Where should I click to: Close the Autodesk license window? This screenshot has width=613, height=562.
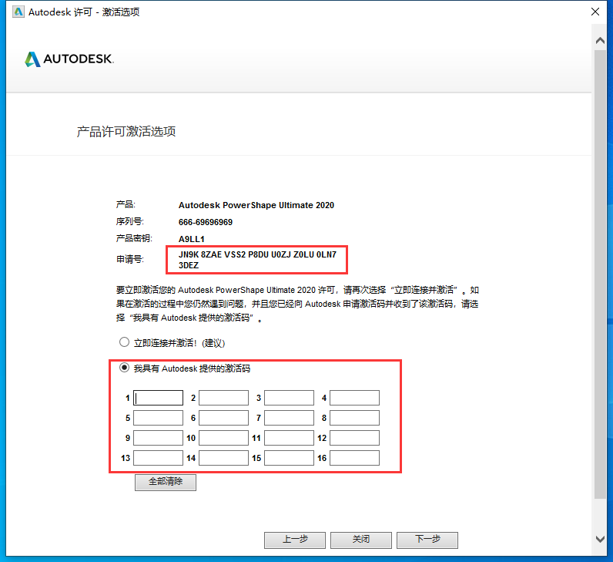pos(595,12)
